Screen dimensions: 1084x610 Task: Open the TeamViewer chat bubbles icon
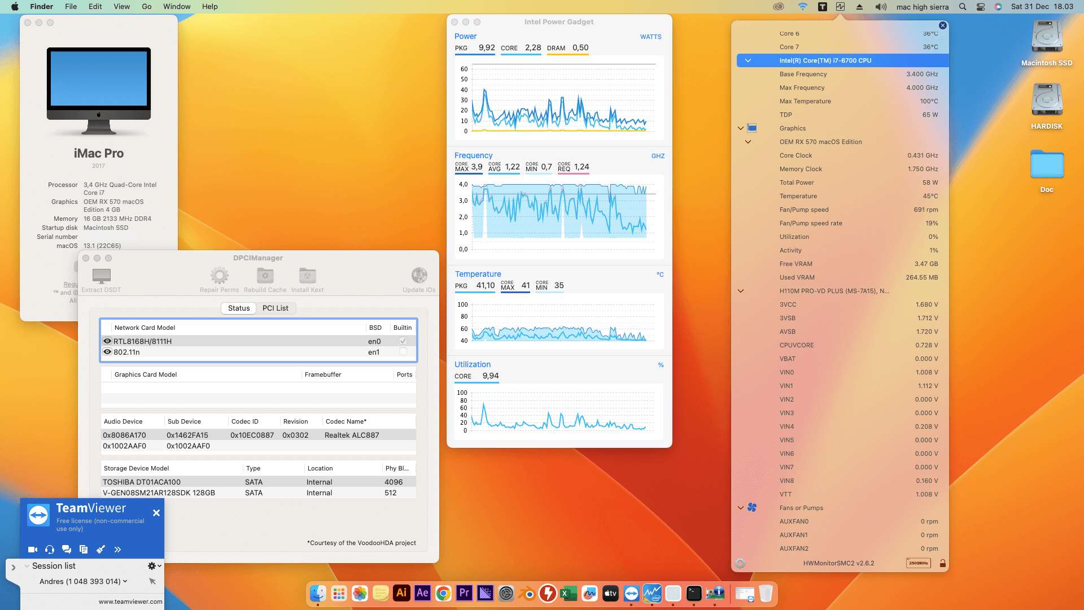(67, 550)
